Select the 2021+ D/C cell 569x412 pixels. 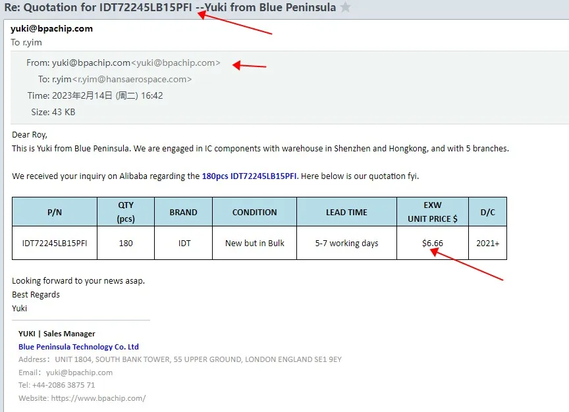(x=487, y=242)
